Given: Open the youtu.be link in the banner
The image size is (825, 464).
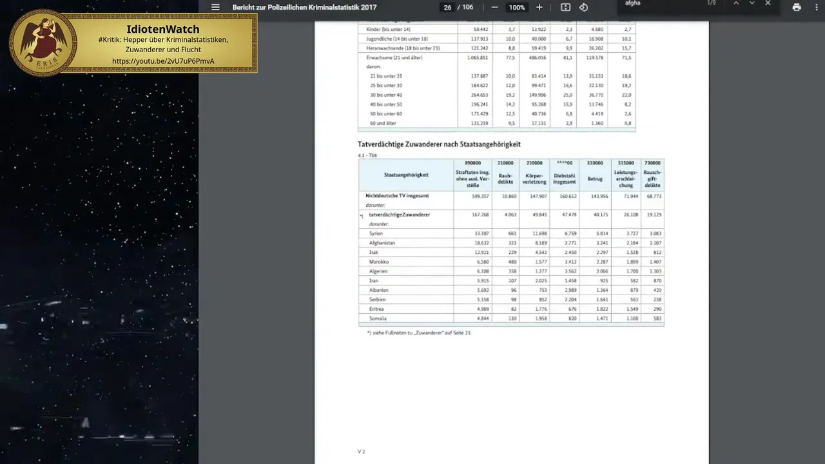Looking at the screenshot, I should 163,61.
